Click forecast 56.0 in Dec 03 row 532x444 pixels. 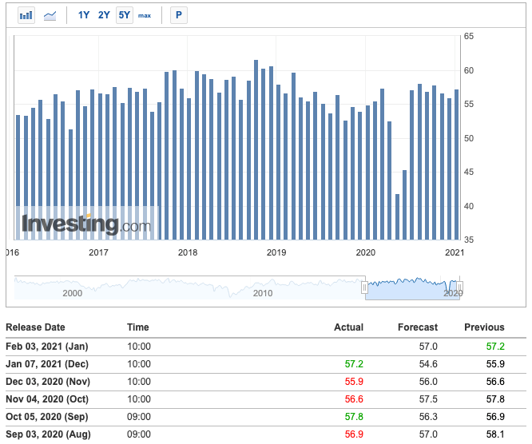coord(428,382)
